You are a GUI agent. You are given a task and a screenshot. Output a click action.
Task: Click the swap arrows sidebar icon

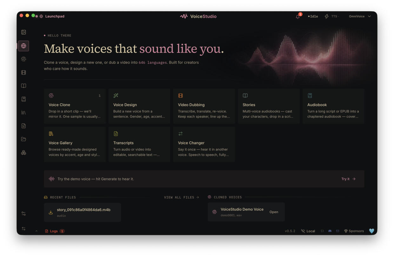[x=23, y=229]
